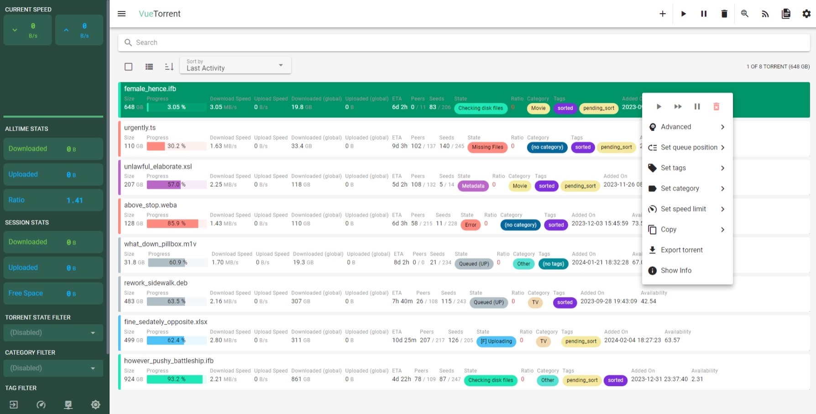This screenshot has width=816, height=414.
Task: Click the trash icon in top toolbar
Action: (x=724, y=14)
